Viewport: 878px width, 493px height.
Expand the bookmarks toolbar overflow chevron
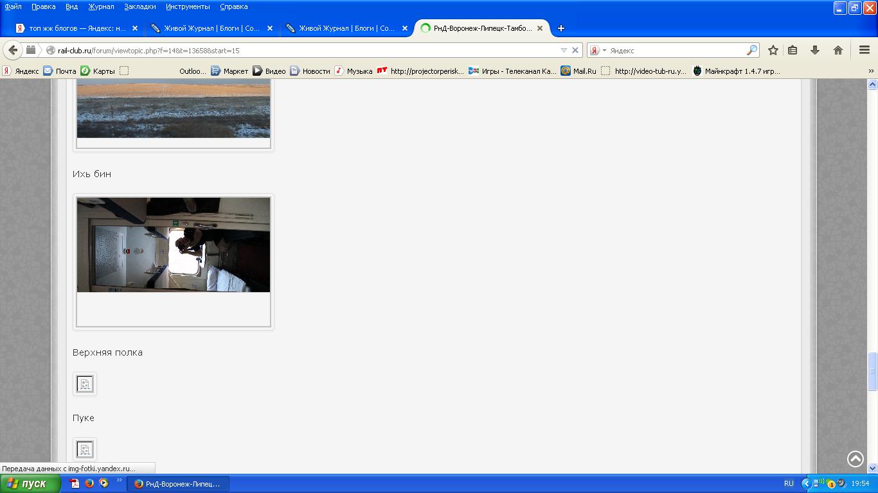click(871, 71)
